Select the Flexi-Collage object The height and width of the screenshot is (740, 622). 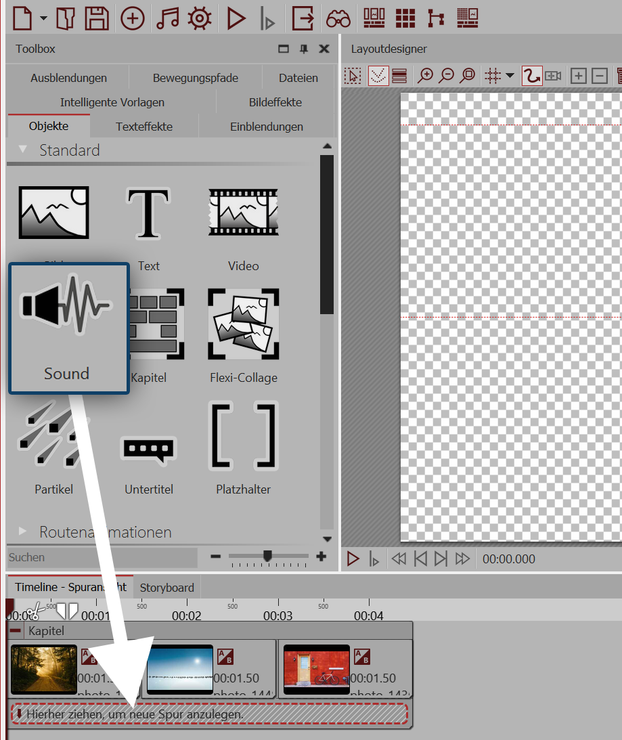tap(243, 336)
